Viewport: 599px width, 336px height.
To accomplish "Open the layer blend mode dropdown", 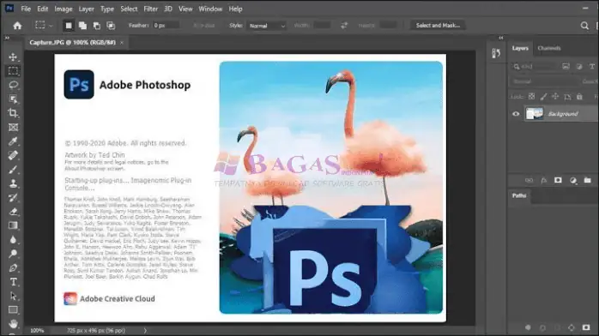I will (544, 81).
